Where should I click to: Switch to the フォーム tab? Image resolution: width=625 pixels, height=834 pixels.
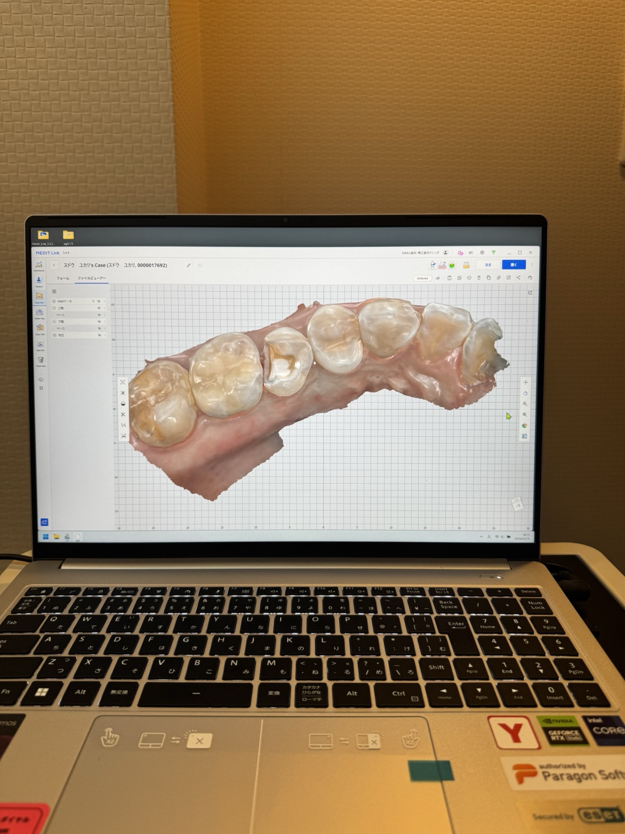point(63,278)
